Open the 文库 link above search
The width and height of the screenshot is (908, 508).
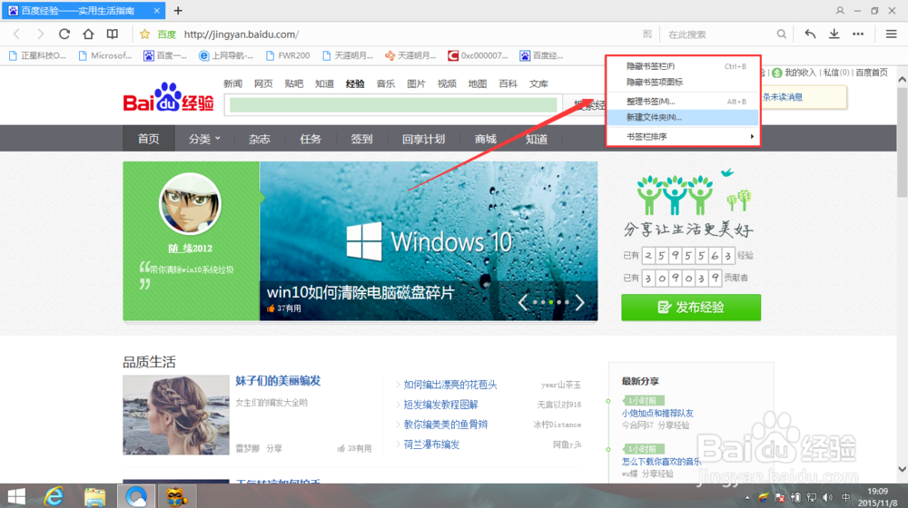(538, 83)
